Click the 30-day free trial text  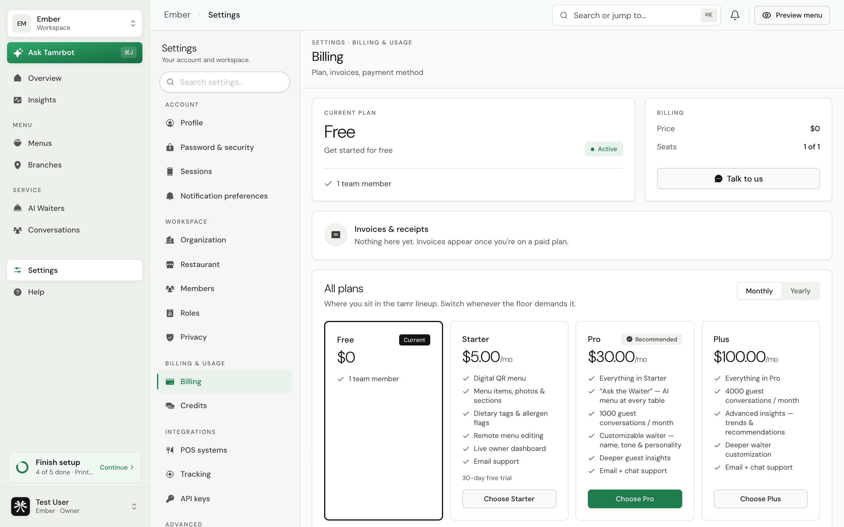pyautogui.click(x=486, y=478)
